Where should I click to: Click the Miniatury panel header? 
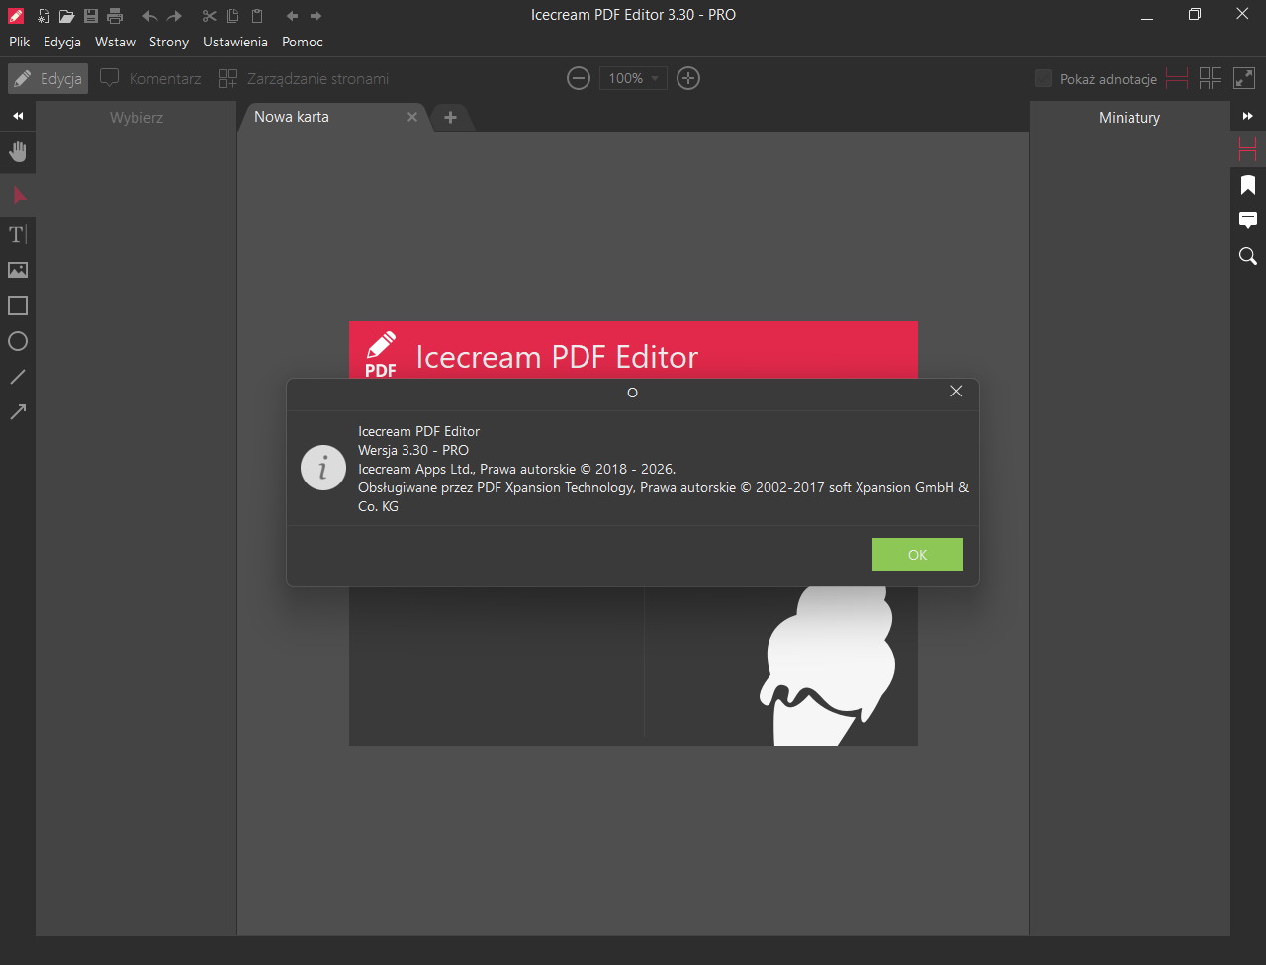coord(1130,117)
